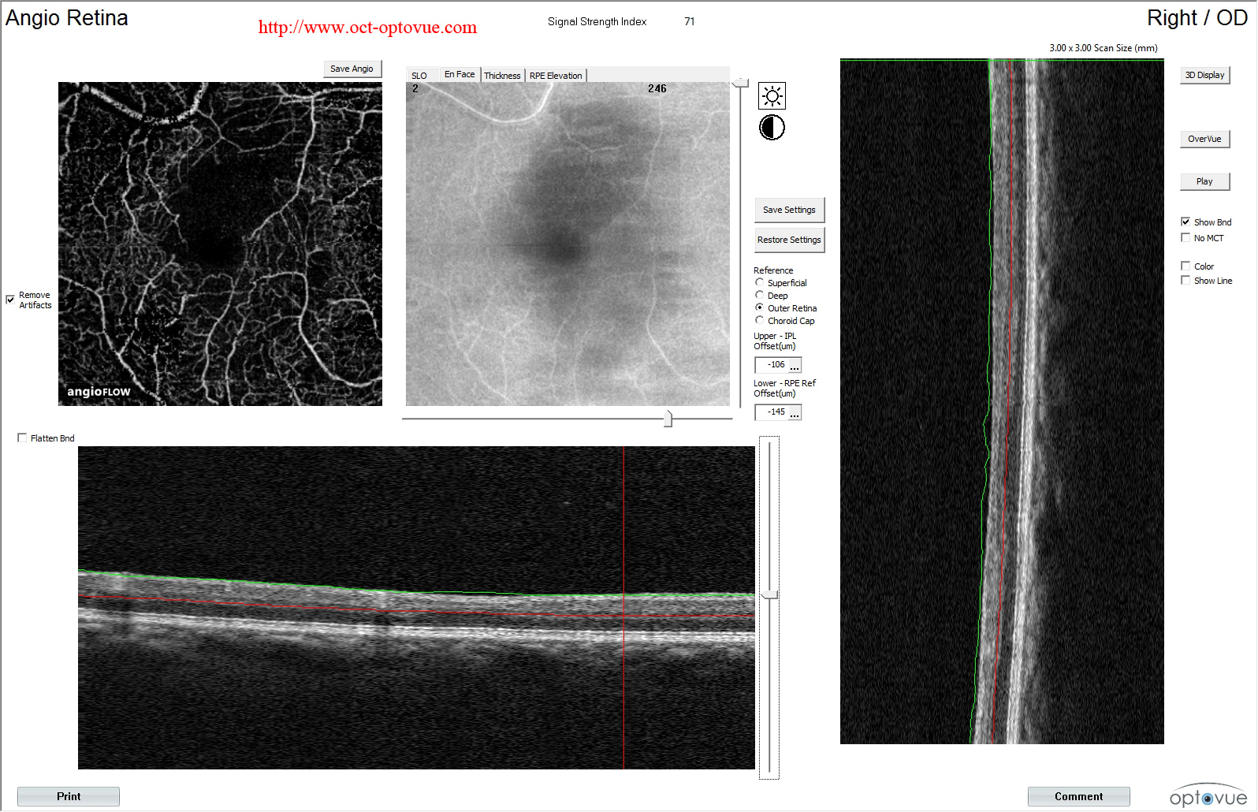This screenshot has width=1258, height=812.
Task: Click the horizontal slider thumb below En Face image
Action: pyautogui.click(x=668, y=419)
